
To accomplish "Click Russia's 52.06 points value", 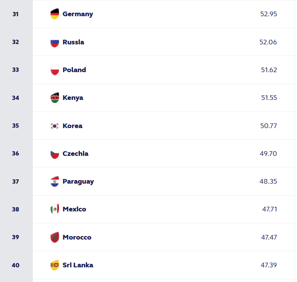I will coord(268,42).
